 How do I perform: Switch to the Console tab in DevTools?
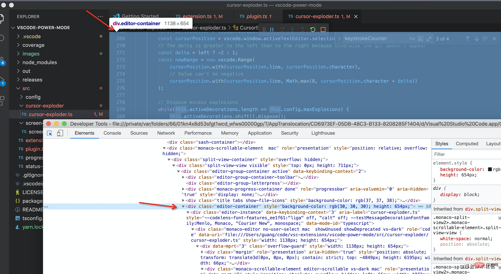pyautogui.click(x=112, y=133)
